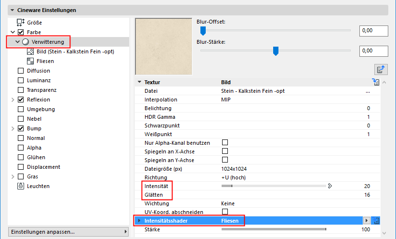Tick Nur Alpha-Kanal benutzen checkbox
The width and height of the screenshot is (396, 239).
225,142
